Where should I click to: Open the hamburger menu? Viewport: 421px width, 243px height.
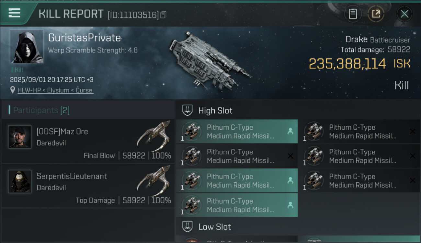pos(15,13)
